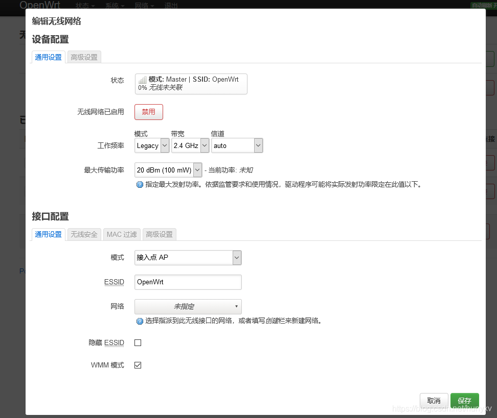Click the help icon beside transmit power hint
This screenshot has width=497, height=418.
point(140,184)
